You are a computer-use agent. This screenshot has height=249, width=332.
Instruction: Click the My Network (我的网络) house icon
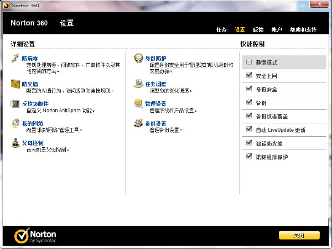coord(15,123)
